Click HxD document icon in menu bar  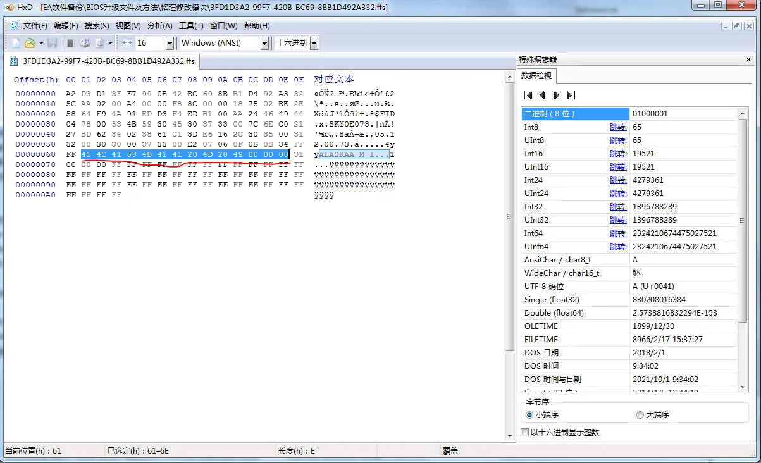(15, 26)
